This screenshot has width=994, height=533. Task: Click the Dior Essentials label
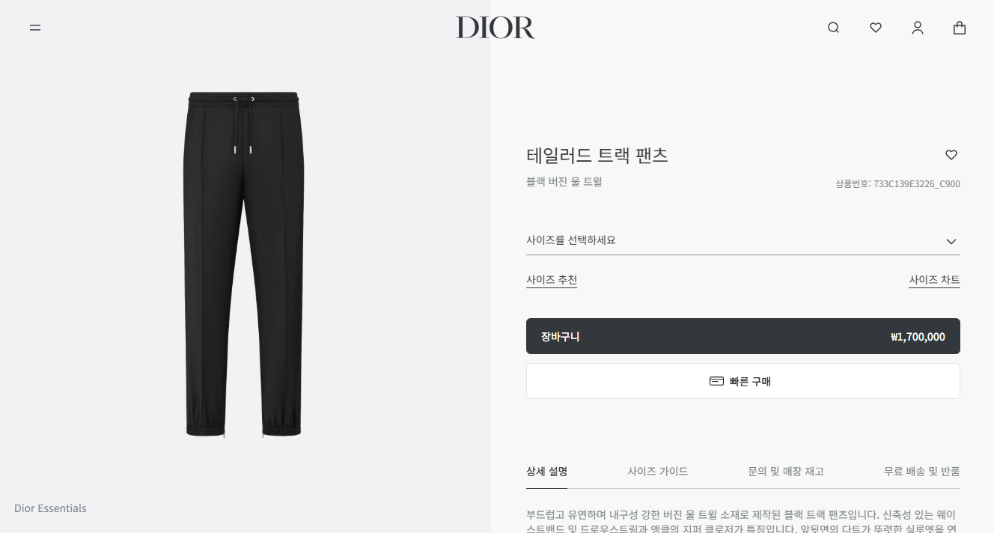tap(50, 508)
